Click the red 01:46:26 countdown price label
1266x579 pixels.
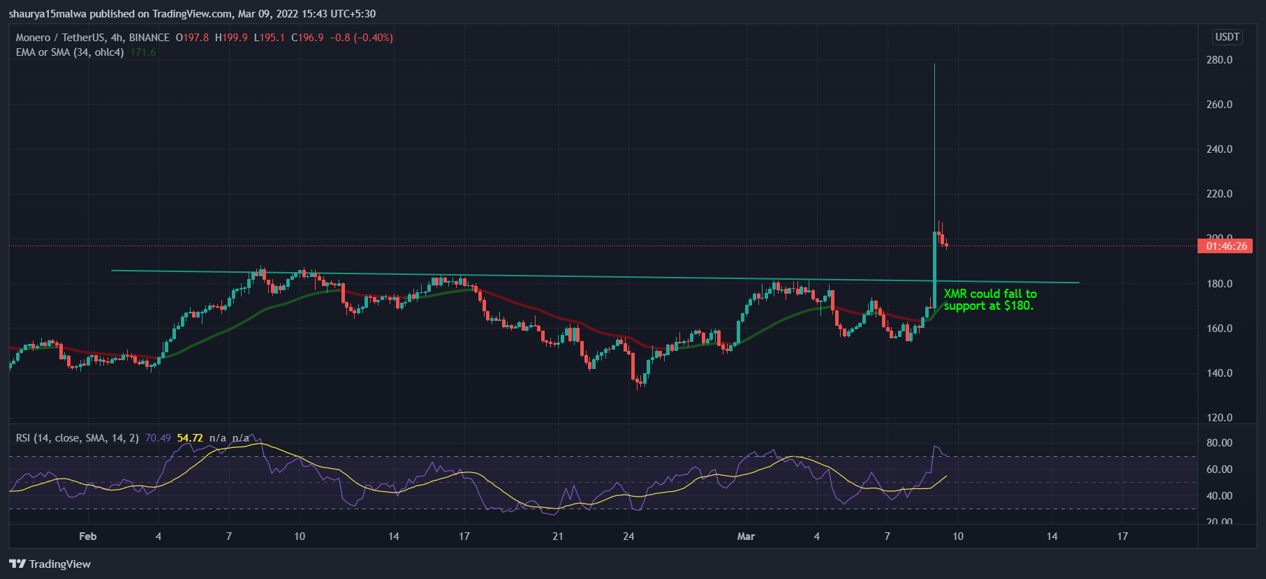tap(1225, 246)
